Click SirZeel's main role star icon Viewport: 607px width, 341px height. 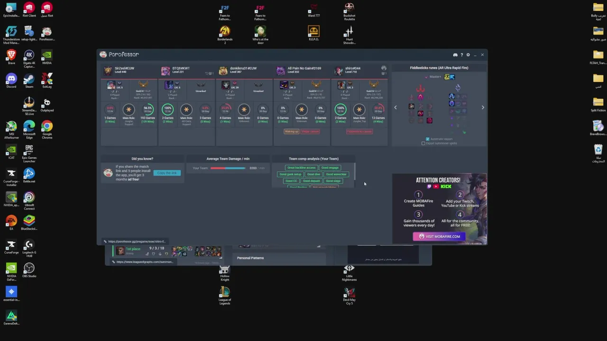tap(129, 110)
